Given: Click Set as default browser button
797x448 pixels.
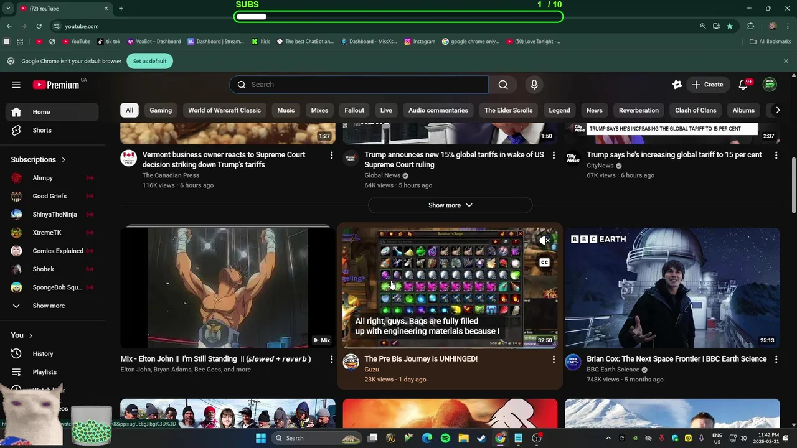Looking at the screenshot, I should tap(149, 61).
